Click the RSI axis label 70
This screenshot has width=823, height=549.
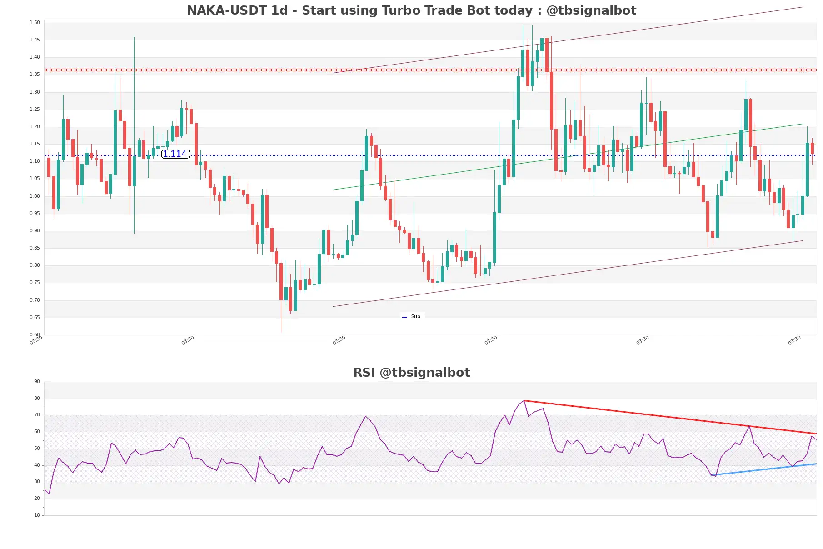[x=37, y=415]
